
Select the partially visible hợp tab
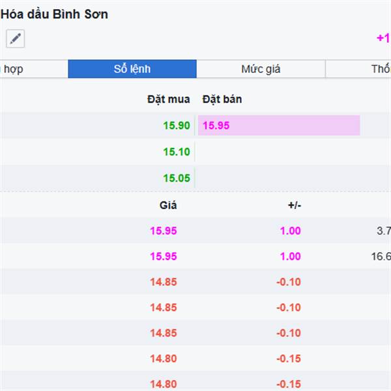tap(13, 69)
